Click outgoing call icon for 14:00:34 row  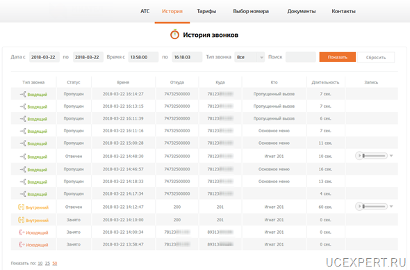tap(22, 232)
